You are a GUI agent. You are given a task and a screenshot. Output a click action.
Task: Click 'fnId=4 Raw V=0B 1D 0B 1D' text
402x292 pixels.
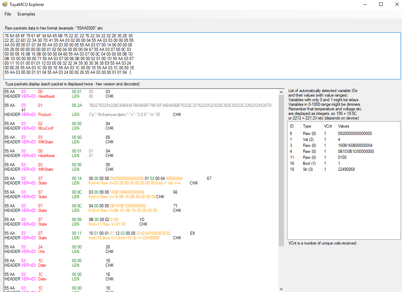[123, 210]
